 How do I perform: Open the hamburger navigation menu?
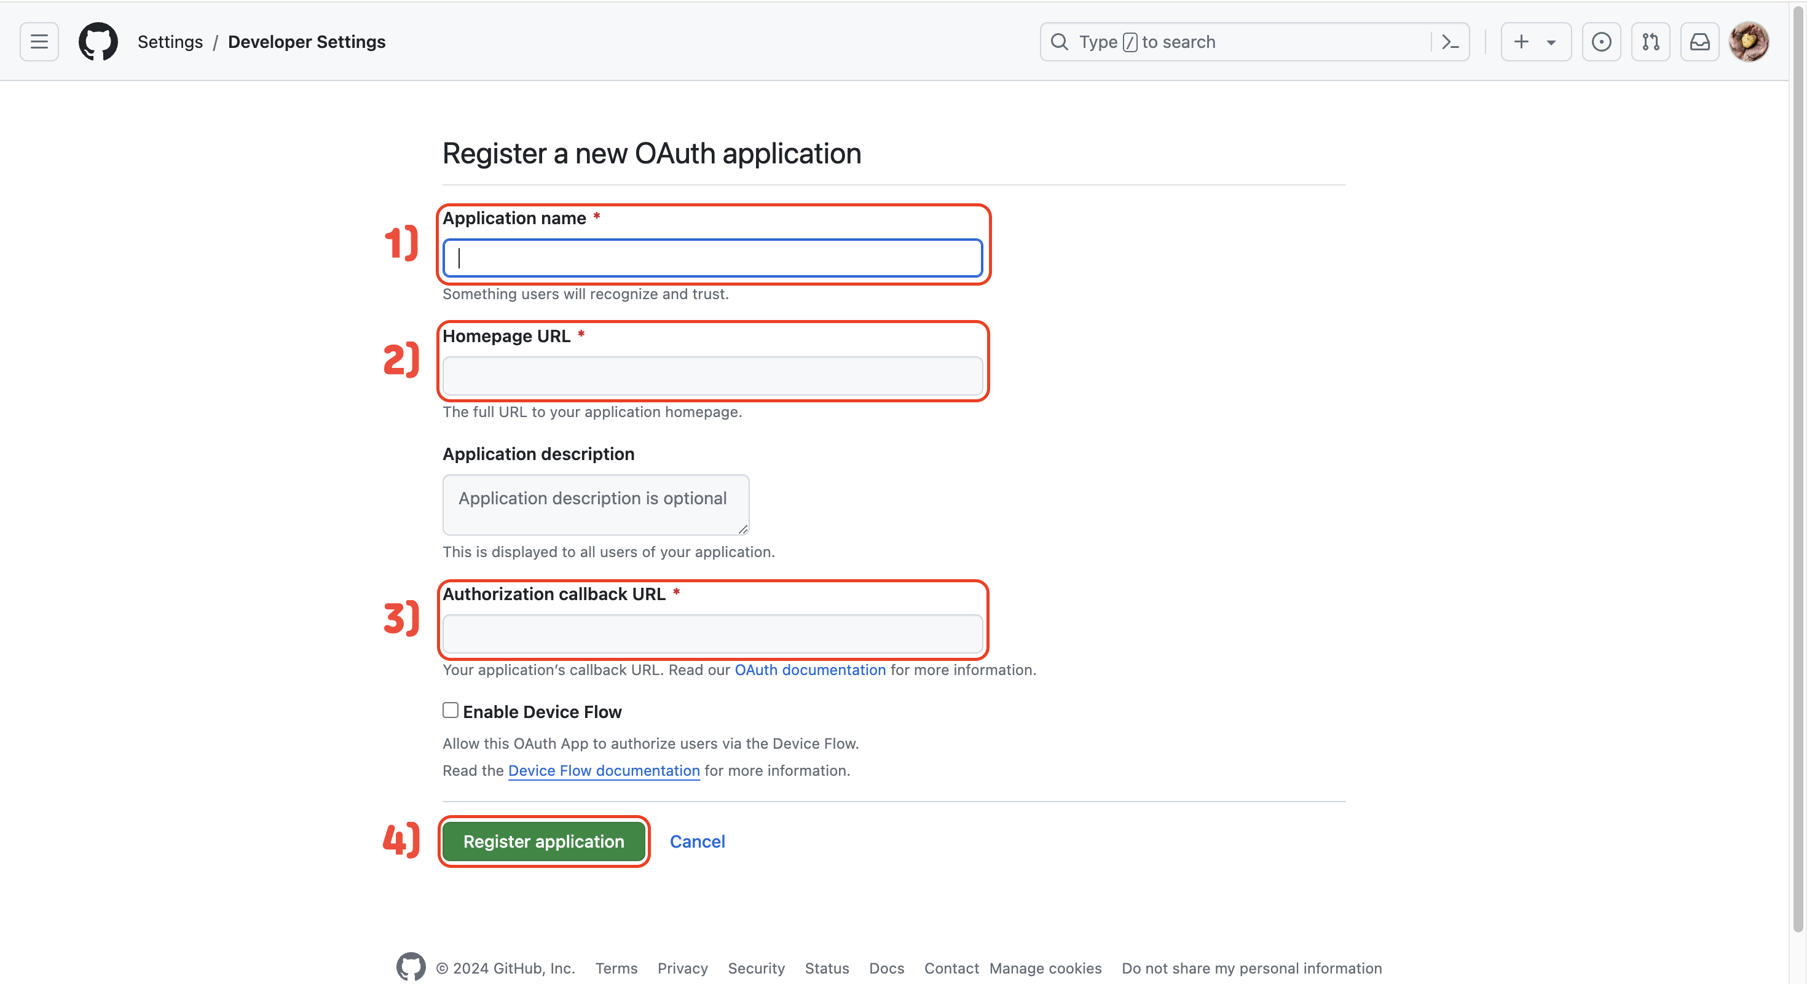pos(39,42)
